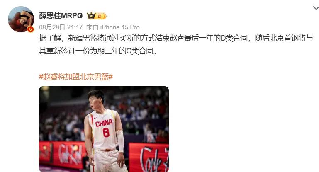Click the white arm sleeve on the player
Viewport: 319px width, 172px height.
120,141
